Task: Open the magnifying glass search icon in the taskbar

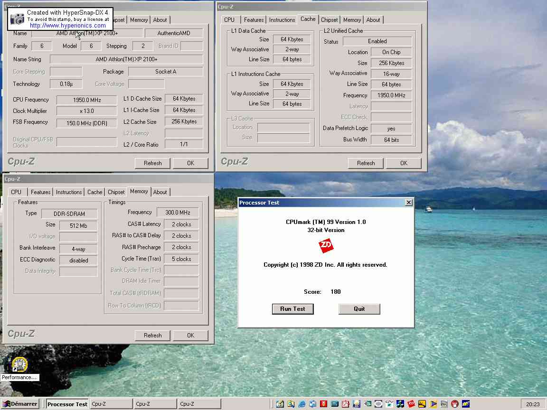Action: pos(291,404)
